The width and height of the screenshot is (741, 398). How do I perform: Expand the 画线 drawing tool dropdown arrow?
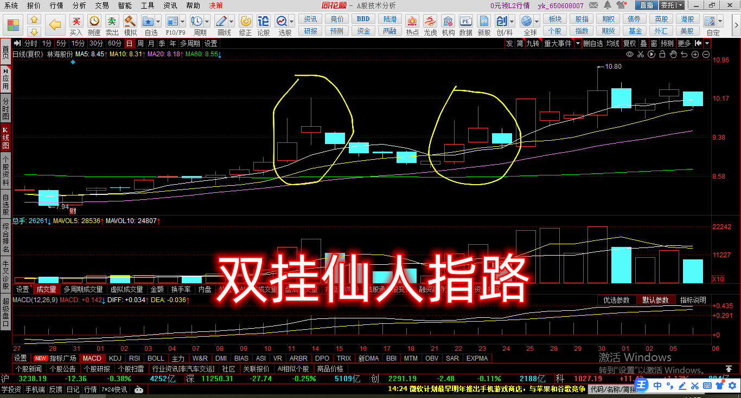tap(233, 22)
